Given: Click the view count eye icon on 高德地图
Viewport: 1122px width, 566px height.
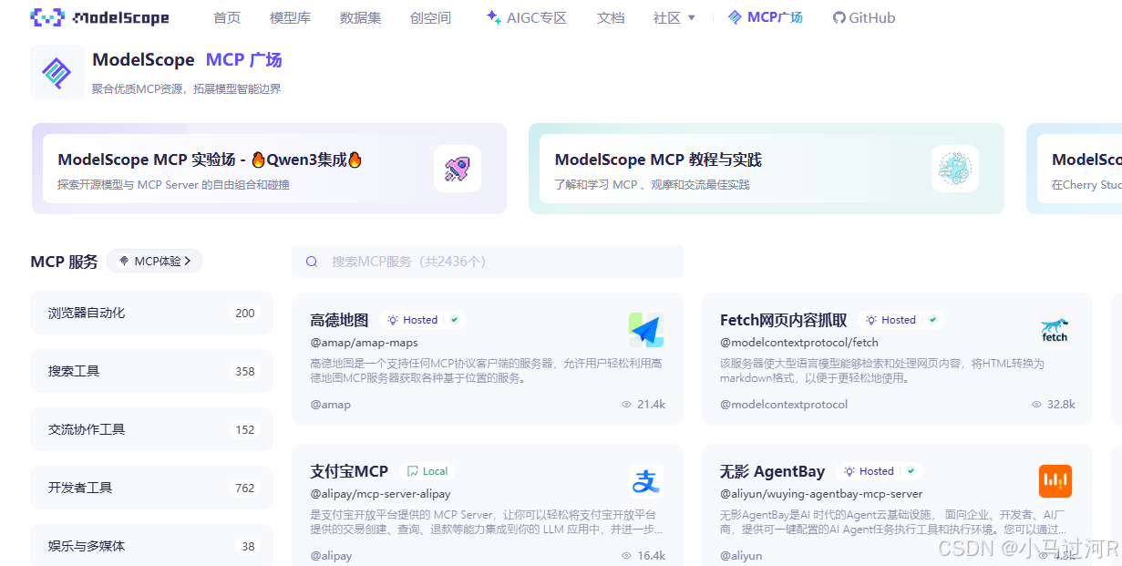Looking at the screenshot, I should pyautogui.click(x=626, y=404).
